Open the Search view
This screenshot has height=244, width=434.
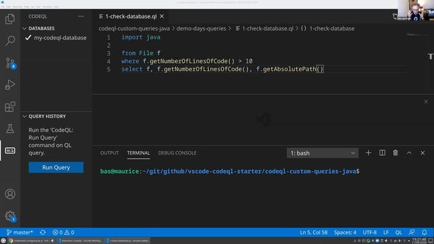tap(10, 41)
